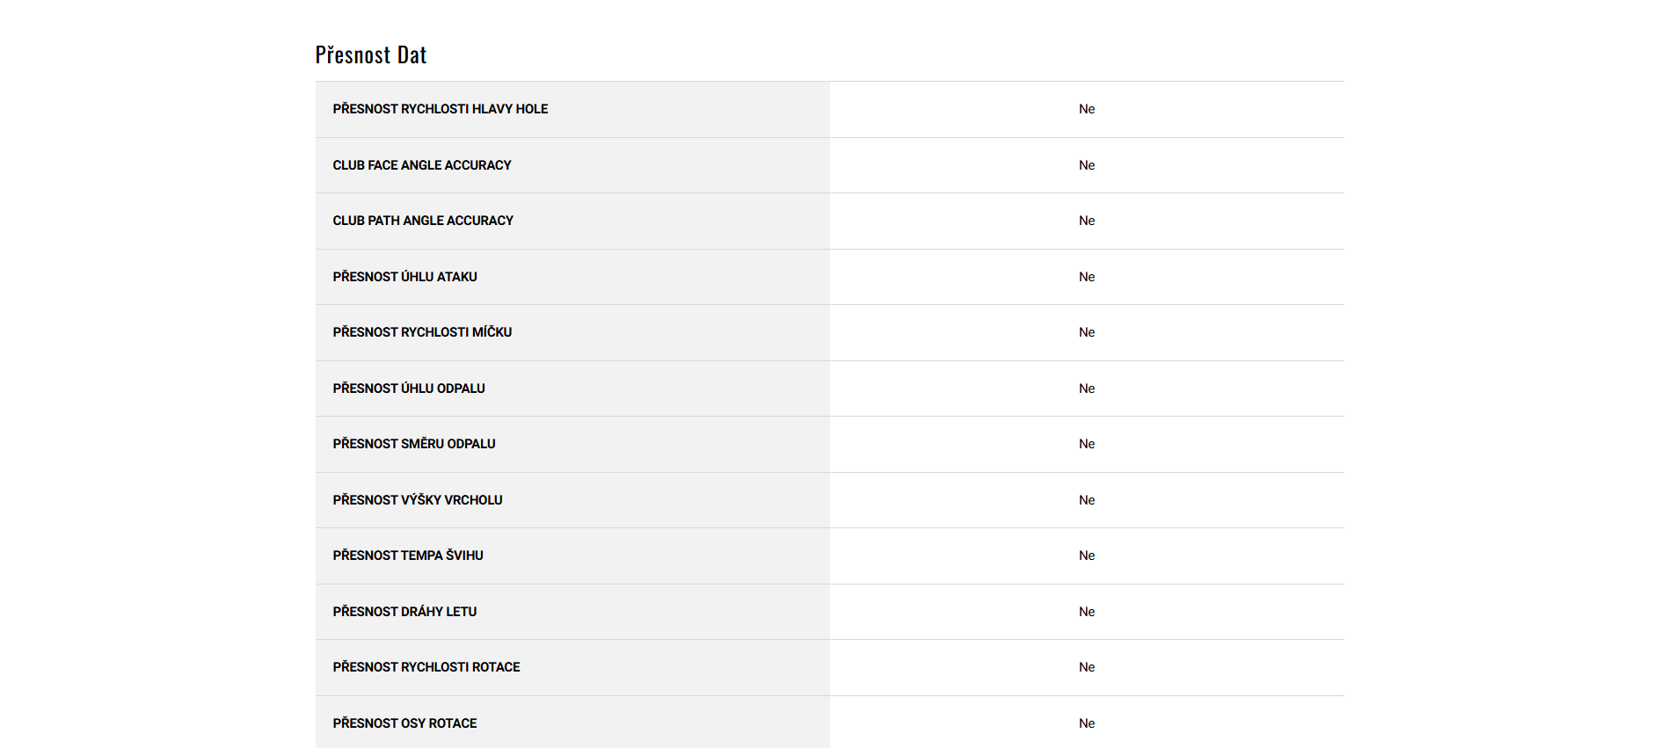Click the "Přesnost dráhy letu" row label
The width and height of the screenshot is (1661, 748).
pos(404,612)
